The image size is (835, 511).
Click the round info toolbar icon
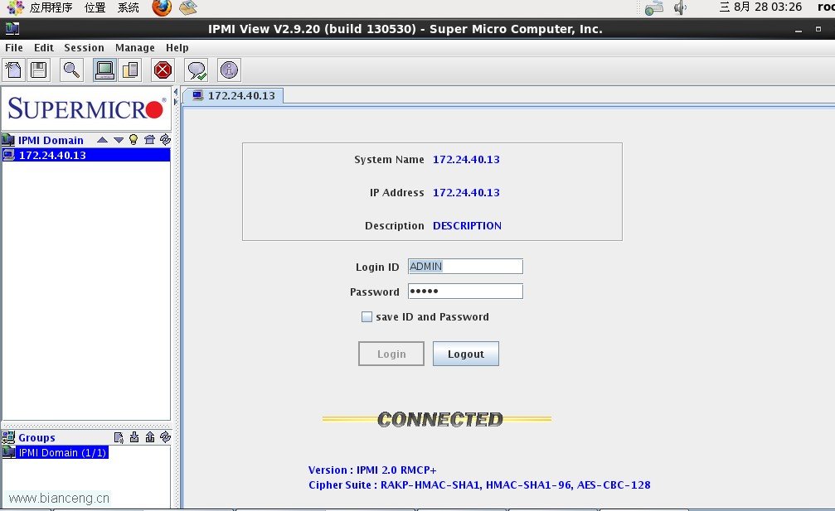coord(229,70)
